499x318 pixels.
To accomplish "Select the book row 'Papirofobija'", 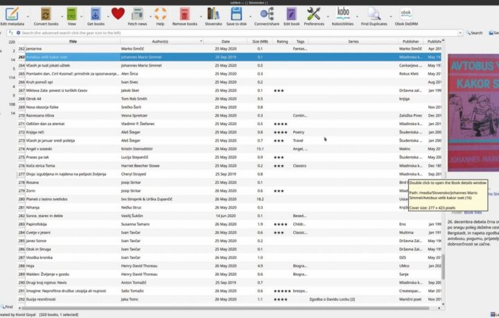I will 229,224.
